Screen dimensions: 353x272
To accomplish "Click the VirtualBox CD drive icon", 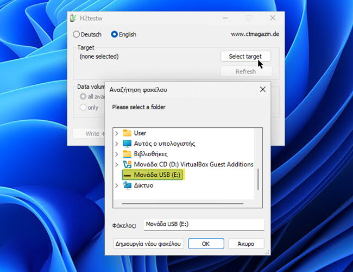I will click(x=127, y=164).
